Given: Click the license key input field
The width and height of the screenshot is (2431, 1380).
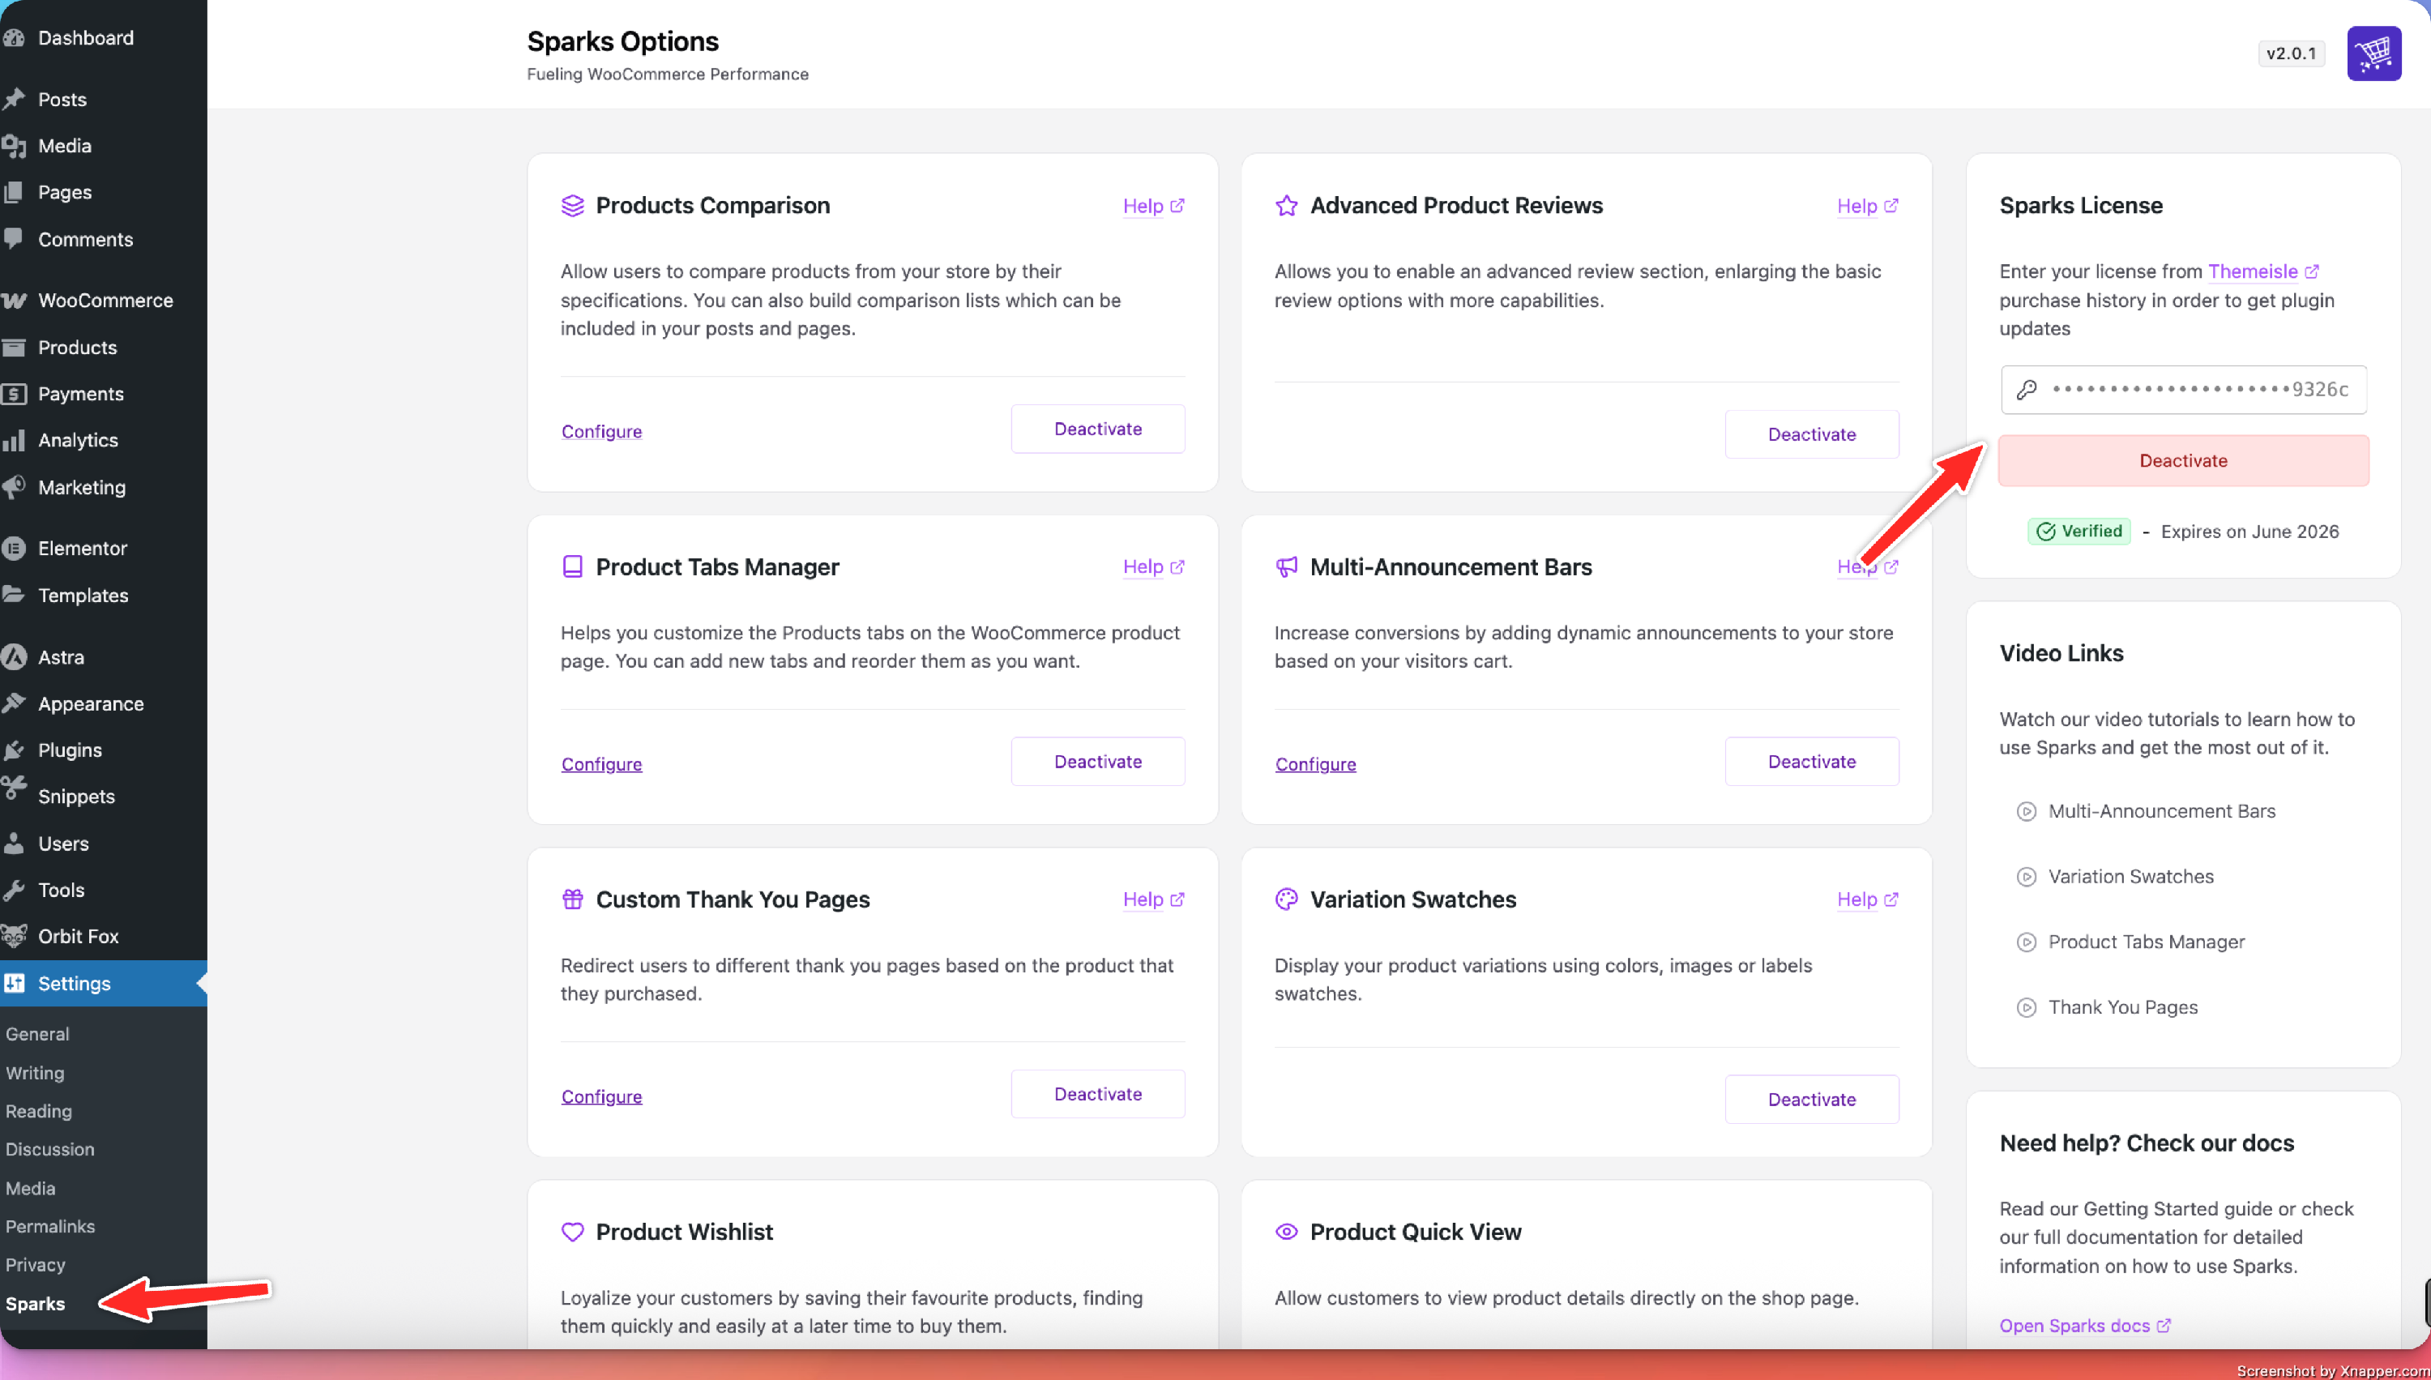Looking at the screenshot, I should [2183, 390].
